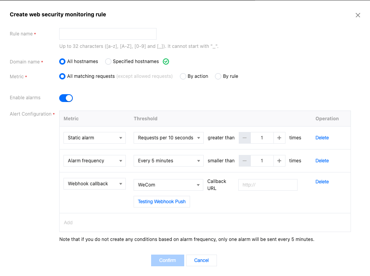
Task: Expand the Requests per 10 seconds dropdown
Action: tap(168, 138)
